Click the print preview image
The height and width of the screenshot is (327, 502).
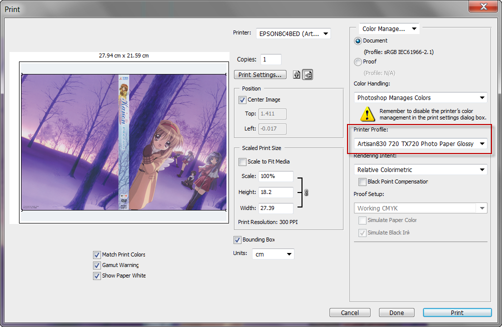click(x=124, y=142)
